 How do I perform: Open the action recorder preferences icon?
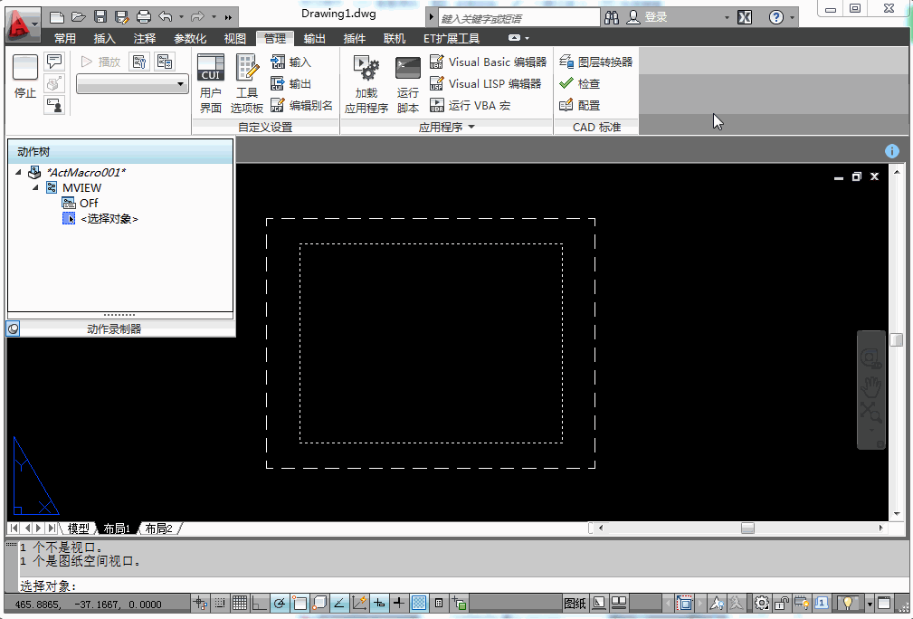139,62
